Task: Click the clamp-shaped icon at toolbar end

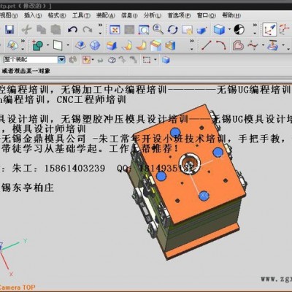Action: [x=273, y=45]
